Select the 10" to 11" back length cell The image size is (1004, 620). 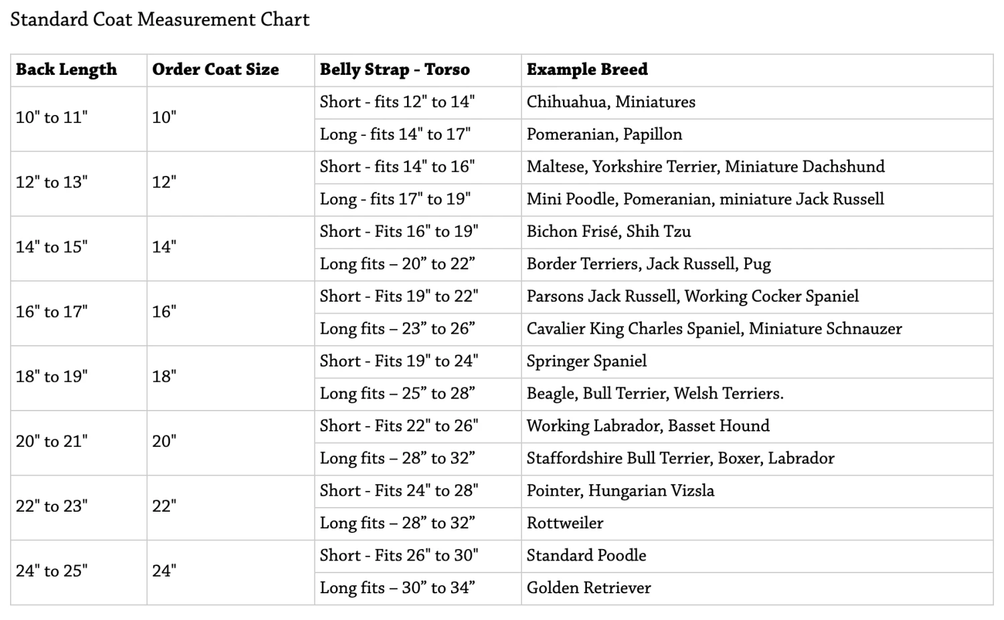click(52, 118)
